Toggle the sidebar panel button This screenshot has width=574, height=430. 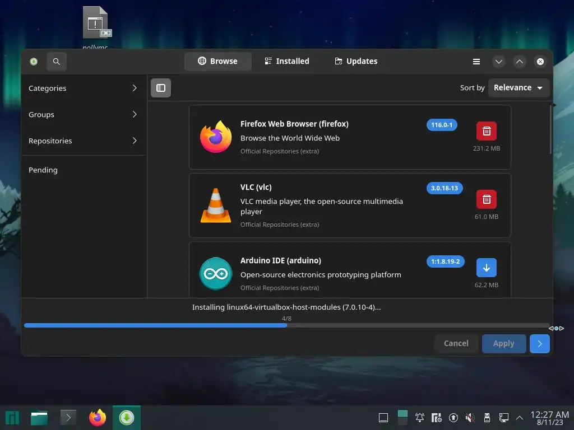(x=161, y=88)
